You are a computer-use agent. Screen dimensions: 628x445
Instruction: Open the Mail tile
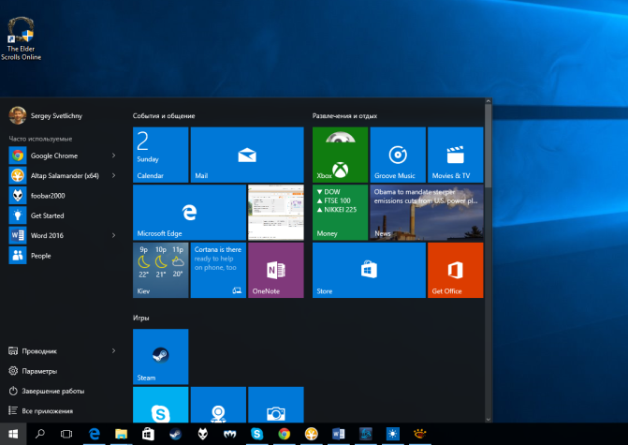(x=247, y=155)
